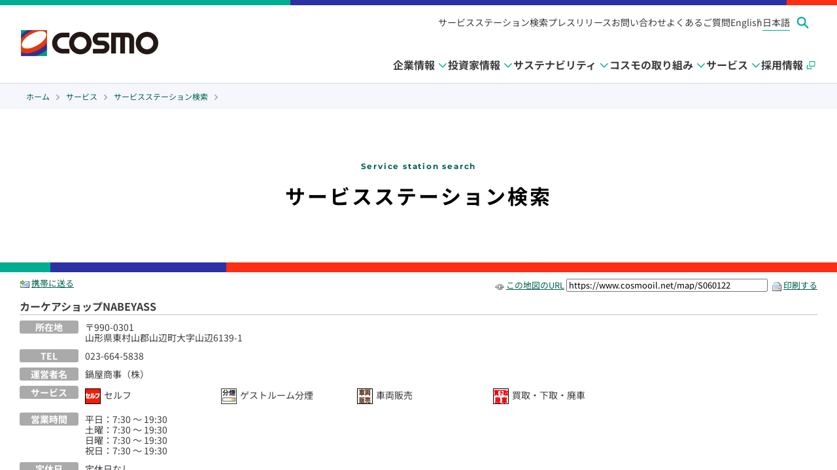Click the self-service (セルフ) icon

93,396
